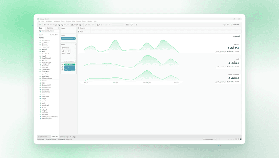This screenshot has height=158, width=279.
Task: Click the Show Me button
Action: 235,24
